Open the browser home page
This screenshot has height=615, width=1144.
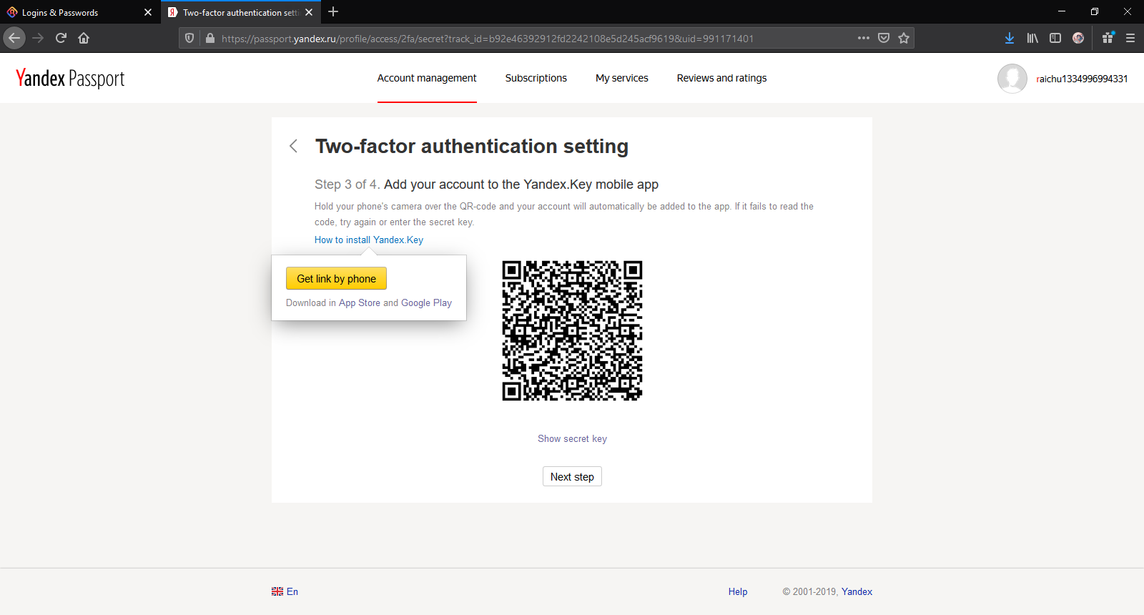click(x=84, y=38)
